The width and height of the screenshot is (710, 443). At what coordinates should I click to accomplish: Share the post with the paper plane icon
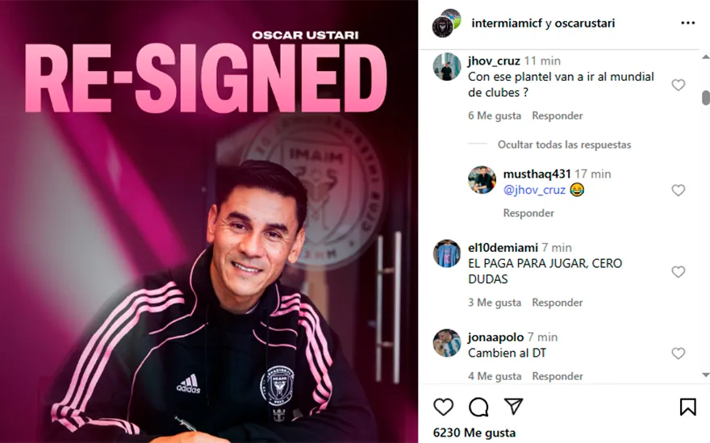tap(513, 407)
